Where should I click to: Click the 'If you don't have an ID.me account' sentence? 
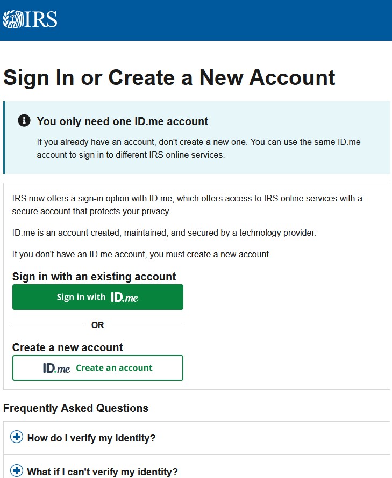(141, 254)
